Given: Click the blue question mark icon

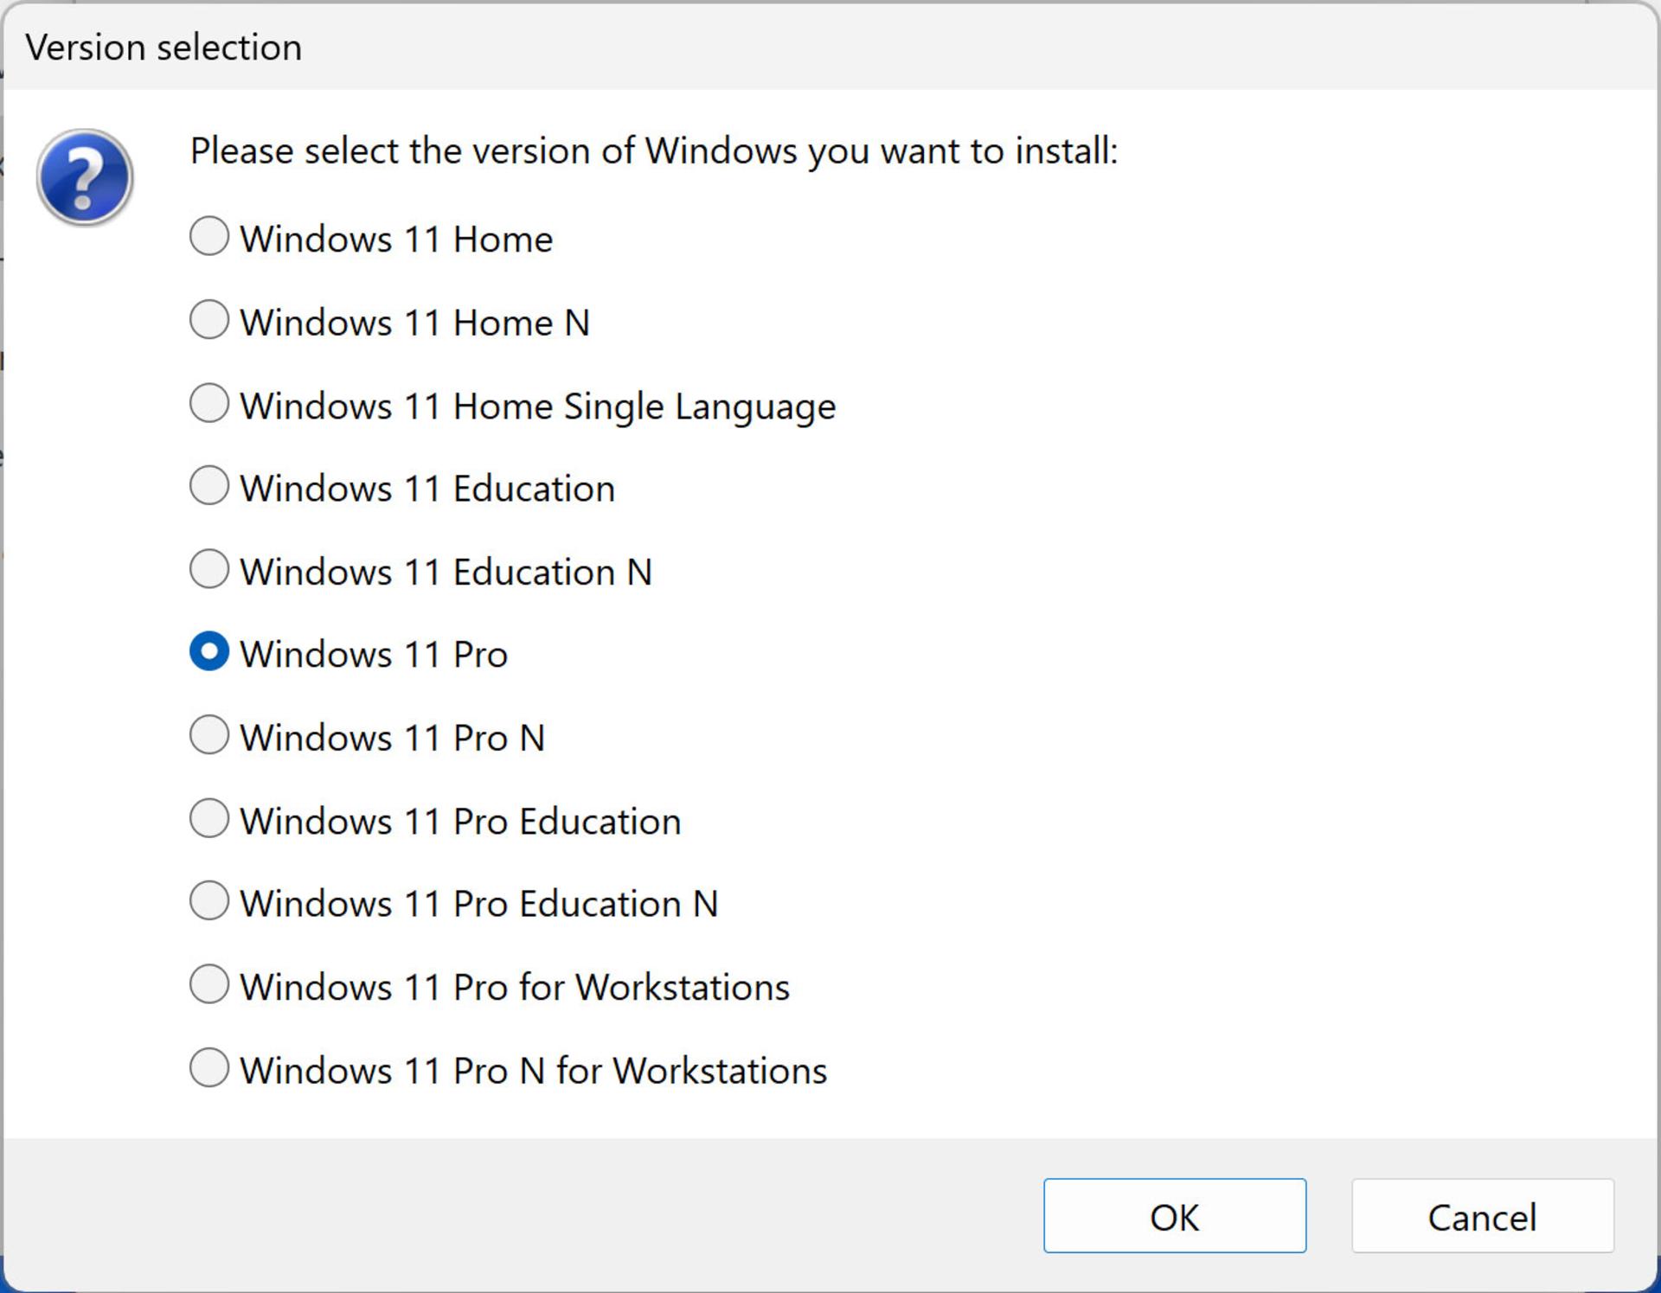Looking at the screenshot, I should [85, 177].
